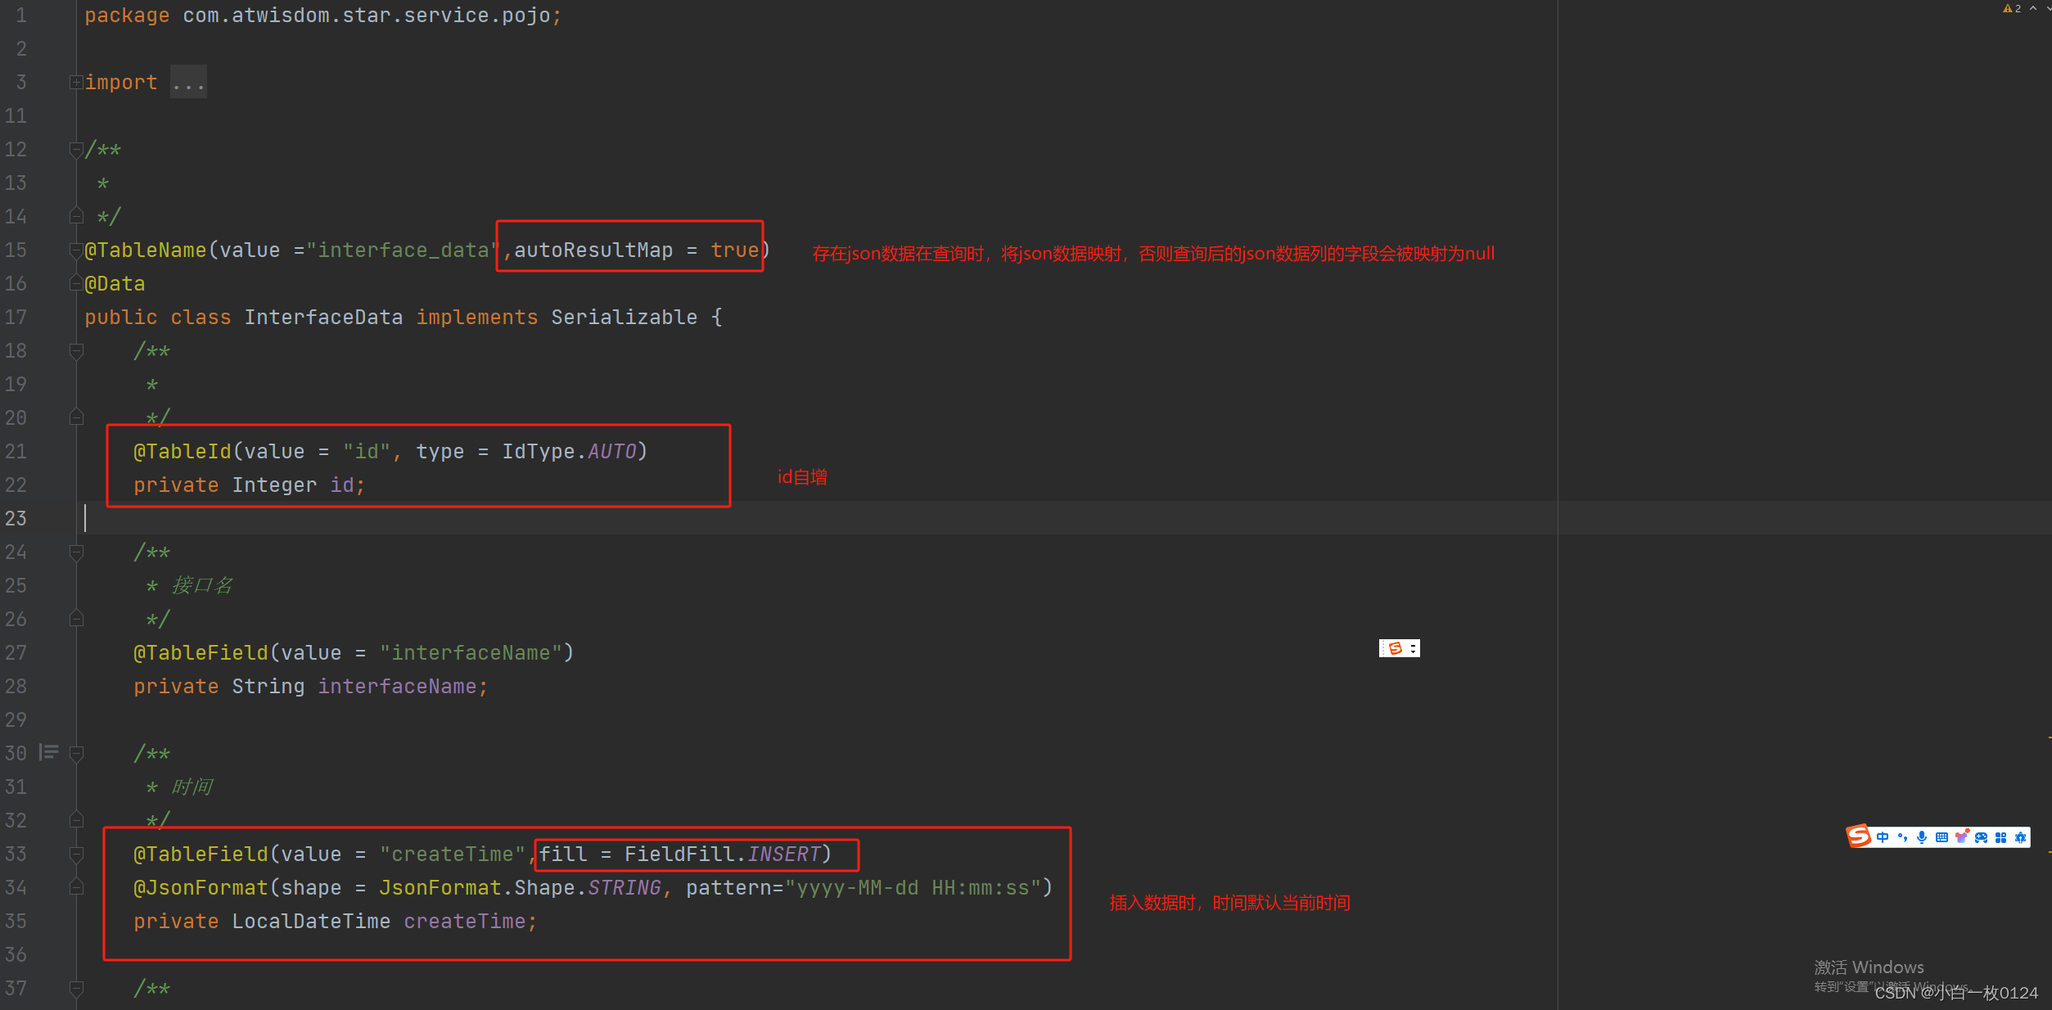Expand the collapsed import block on line 3
Image resolution: width=2052 pixels, height=1010 pixels.
(x=75, y=82)
